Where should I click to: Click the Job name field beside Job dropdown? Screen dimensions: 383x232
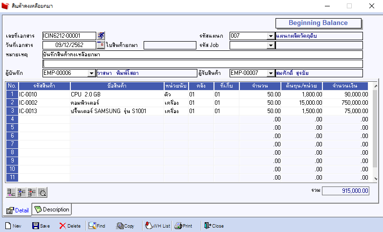[319, 45]
